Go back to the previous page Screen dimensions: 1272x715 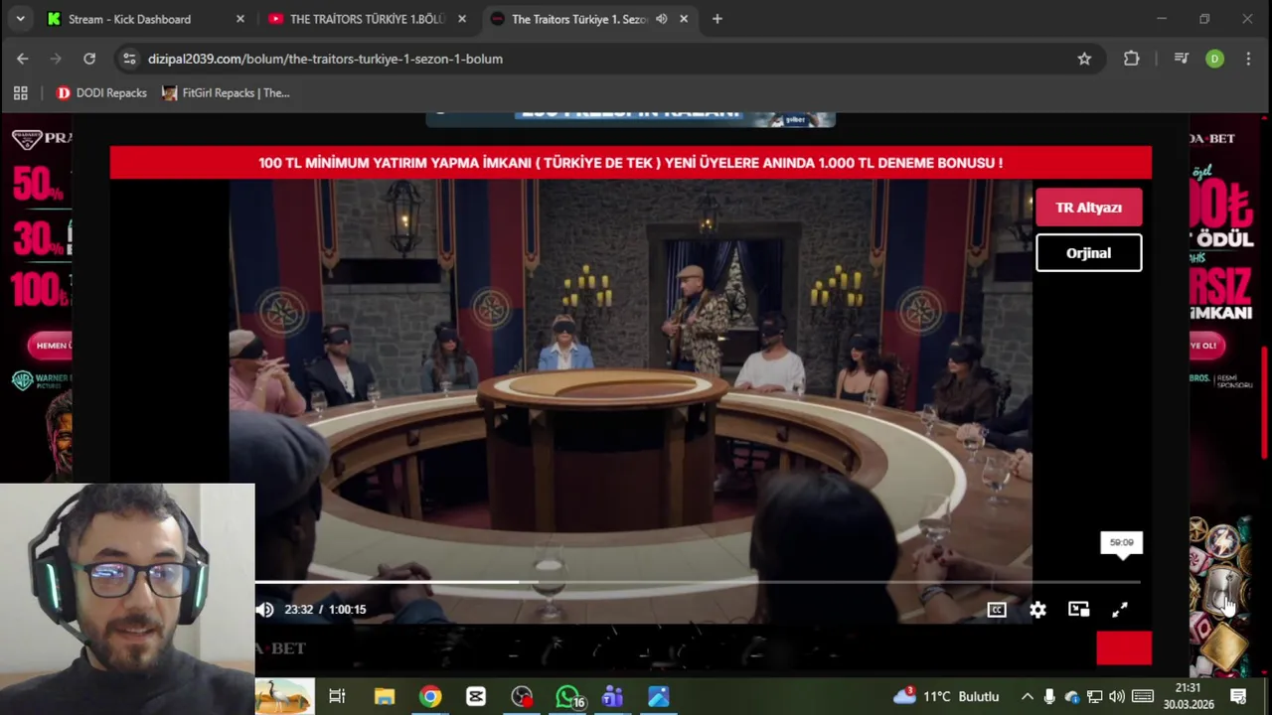pos(23,59)
